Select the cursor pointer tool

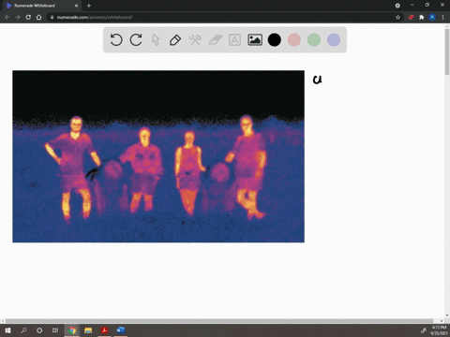[x=156, y=40]
